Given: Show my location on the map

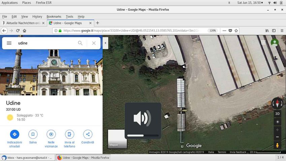Looking at the screenshot, I should click(x=278, y=122).
